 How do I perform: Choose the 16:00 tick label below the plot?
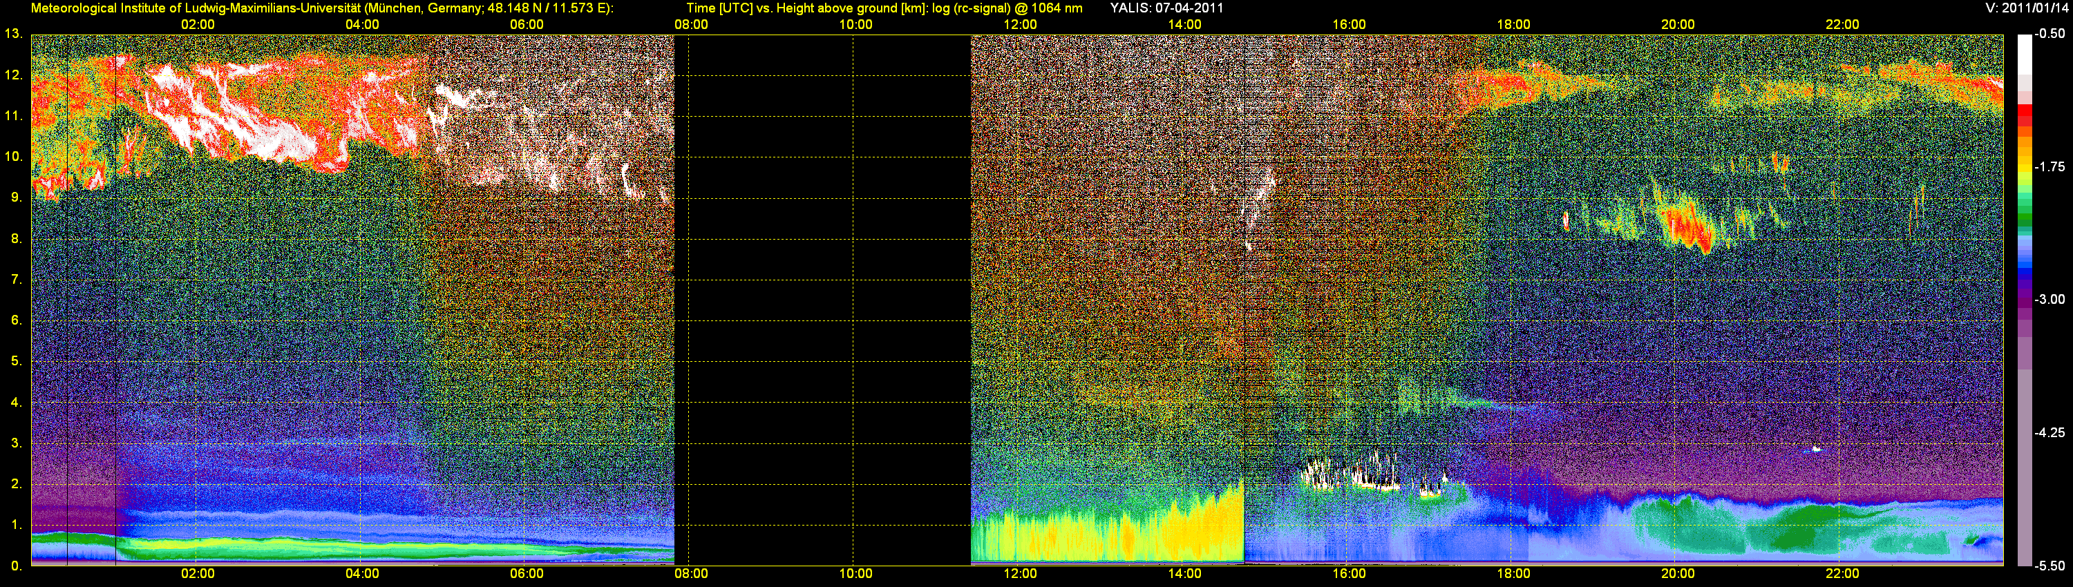tap(1349, 573)
